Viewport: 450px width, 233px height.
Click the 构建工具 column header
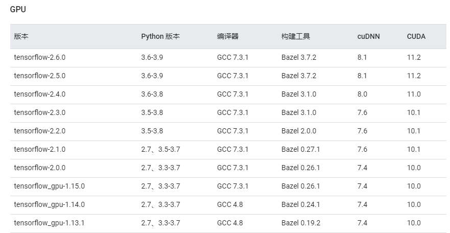[x=296, y=37]
